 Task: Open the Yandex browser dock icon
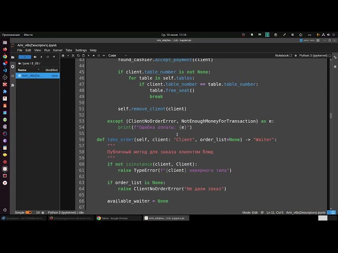[5, 183]
